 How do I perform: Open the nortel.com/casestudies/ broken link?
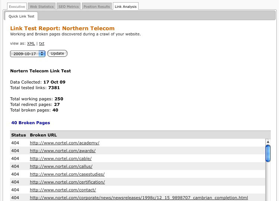point(67,174)
